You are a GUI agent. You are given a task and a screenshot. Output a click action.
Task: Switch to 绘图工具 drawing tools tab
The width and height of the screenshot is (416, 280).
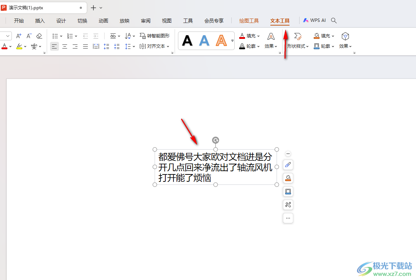click(249, 21)
